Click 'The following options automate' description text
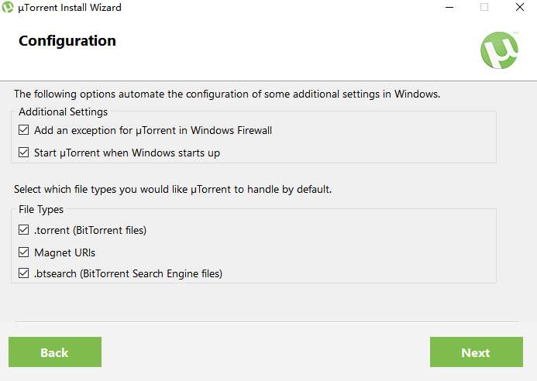 click(x=227, y=94)
